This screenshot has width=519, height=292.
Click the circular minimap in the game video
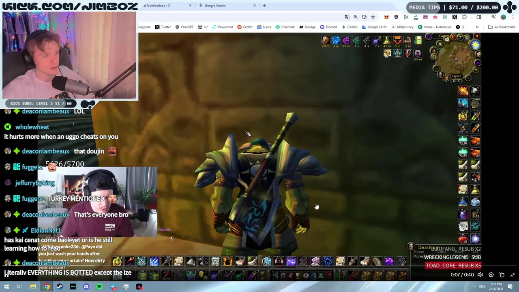click(x=457, y=58)
